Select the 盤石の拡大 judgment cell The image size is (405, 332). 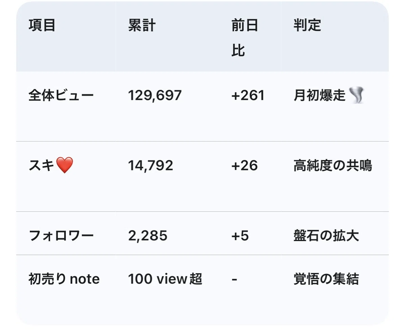[x=326, y=236]
